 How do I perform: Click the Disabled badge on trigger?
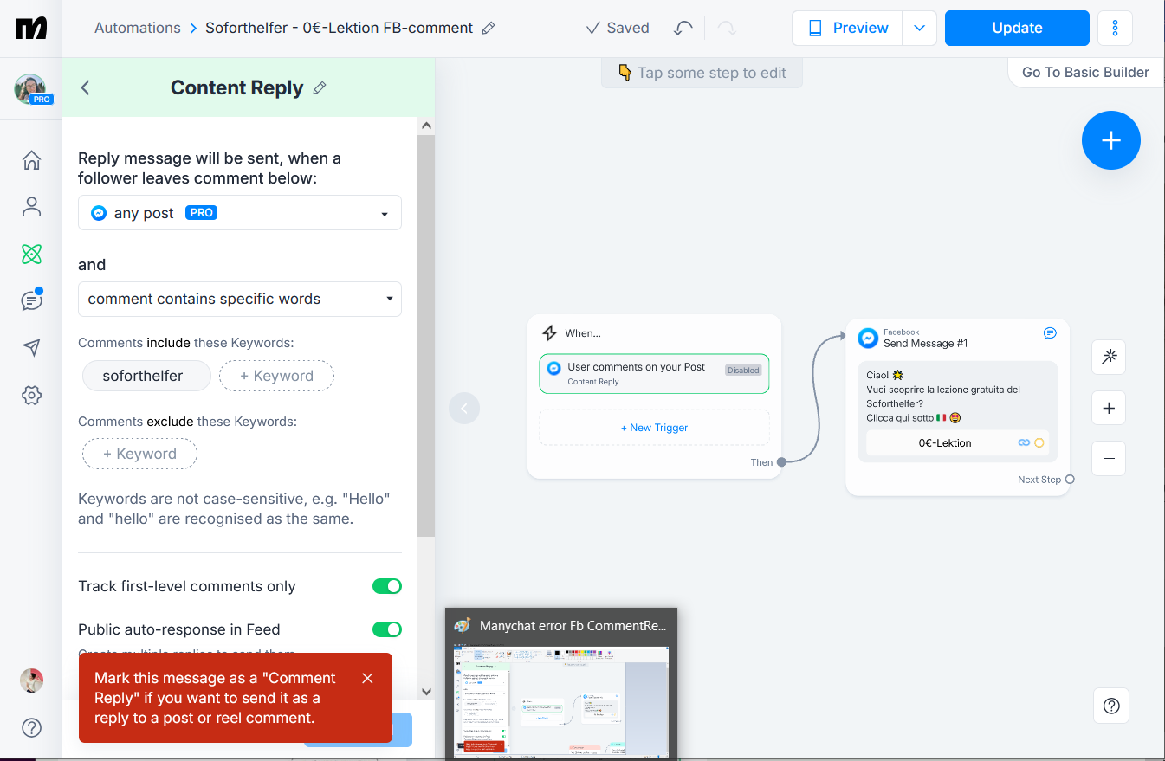(743, 371)
